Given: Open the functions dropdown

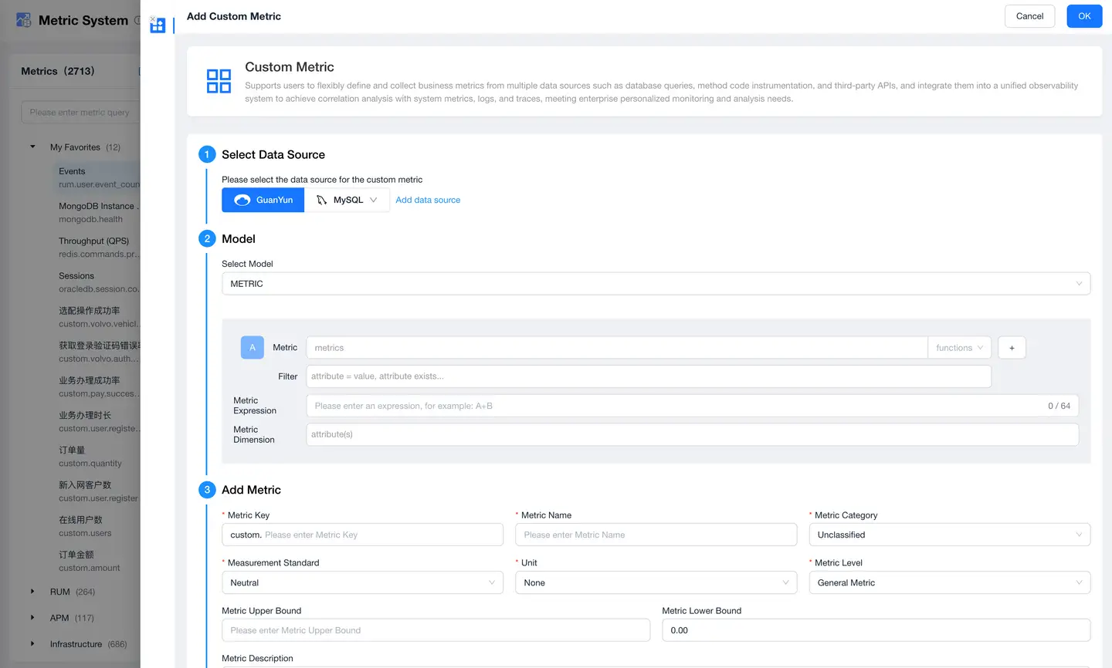Looking at the screenshot, I should [x=959, y=348].
